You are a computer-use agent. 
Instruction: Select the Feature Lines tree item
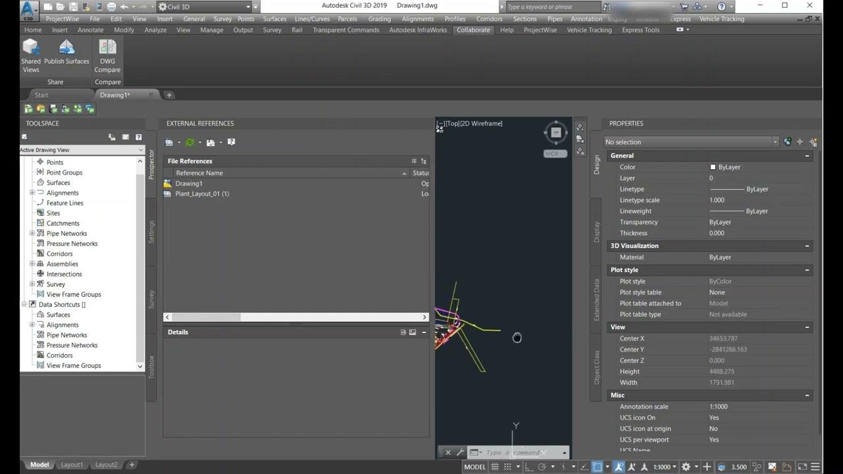[65, 203]
